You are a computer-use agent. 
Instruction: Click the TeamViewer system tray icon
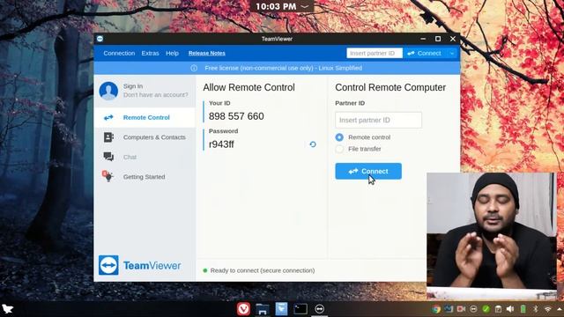click(473, 309)
